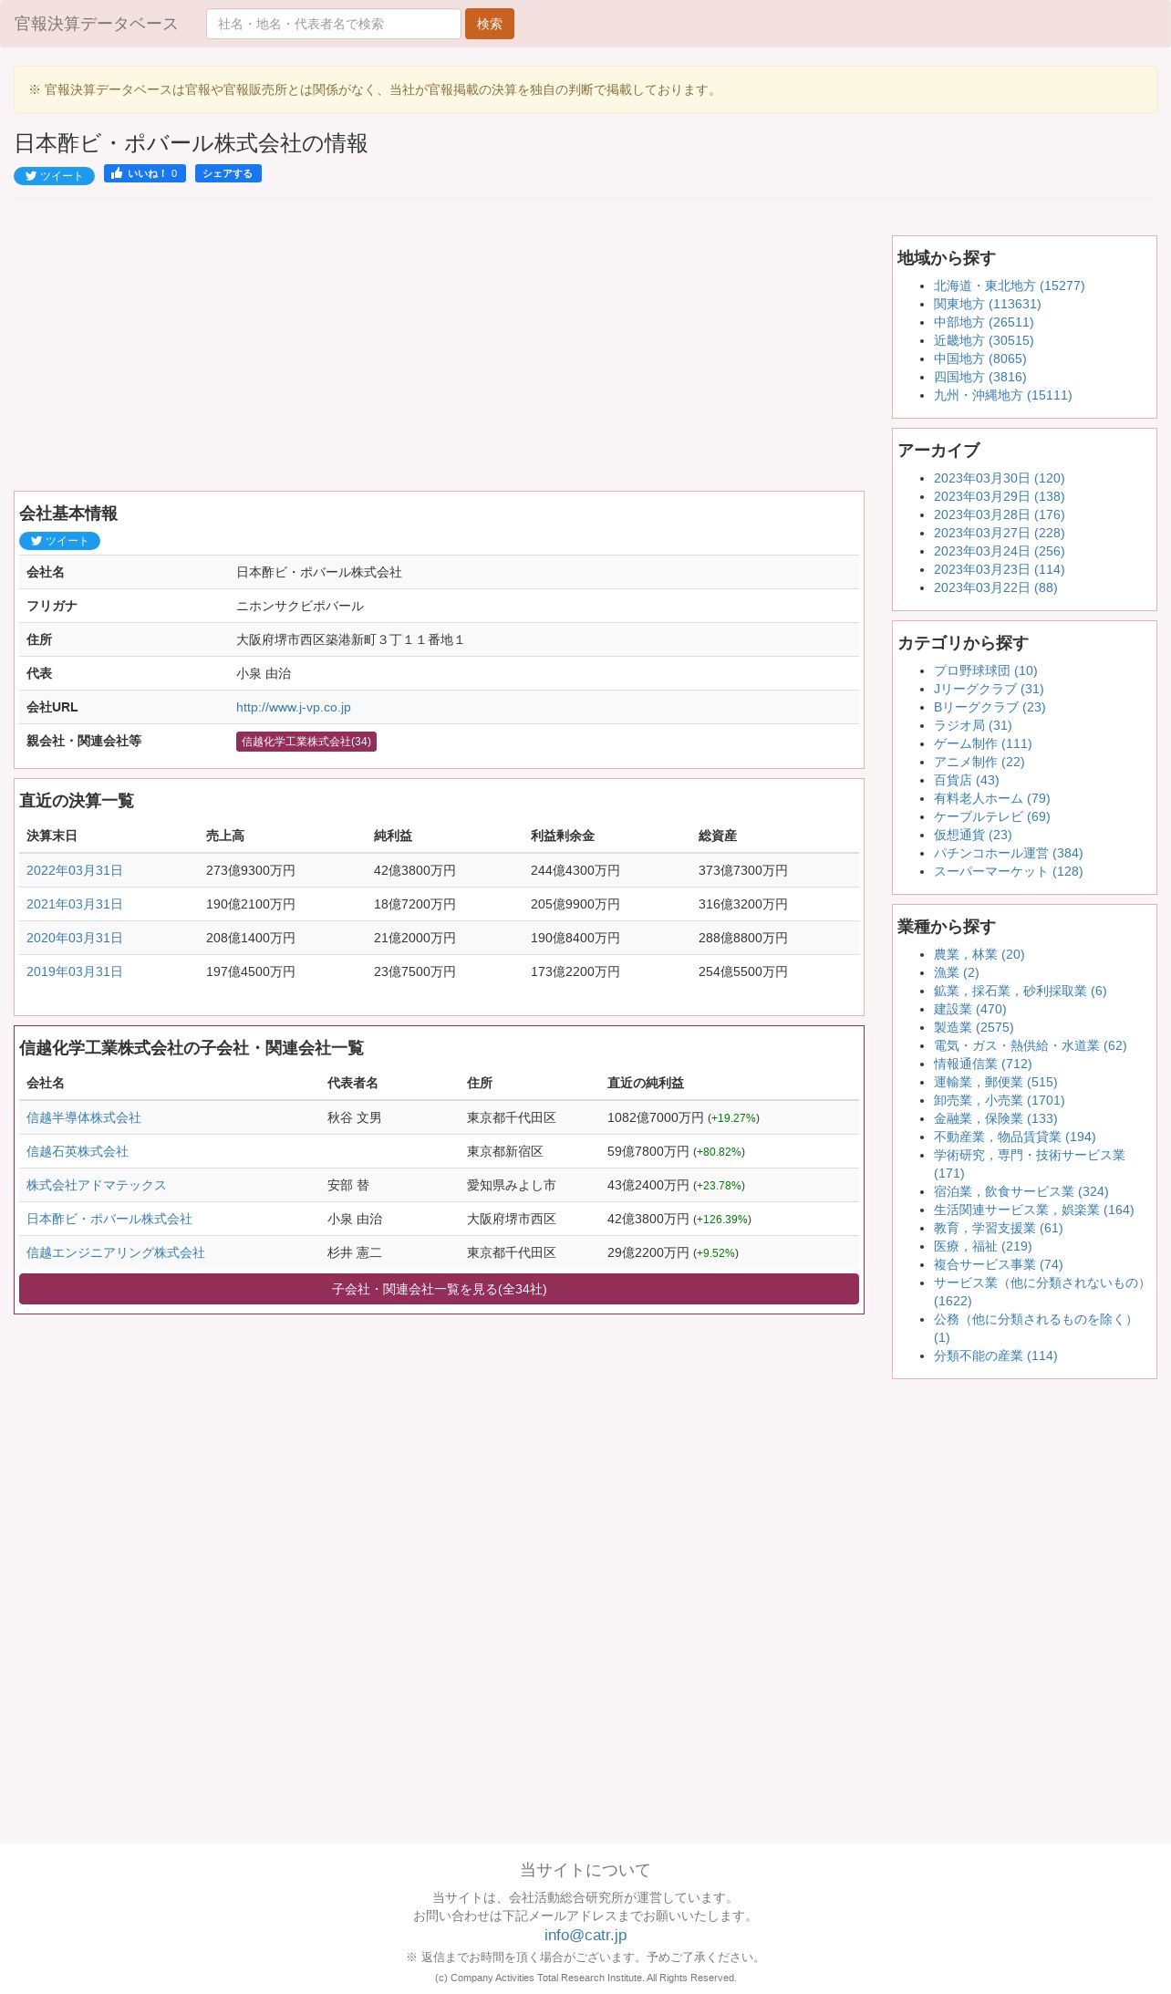Open 日本酢ビ・ポバール株式会社 link in subsidiaries table
Viewport: 1171px width, 1994px height.
pyautogui.click(x=109, y=1220)
